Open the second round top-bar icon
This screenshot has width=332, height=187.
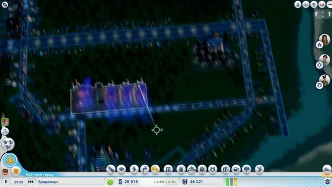point(306,5)
